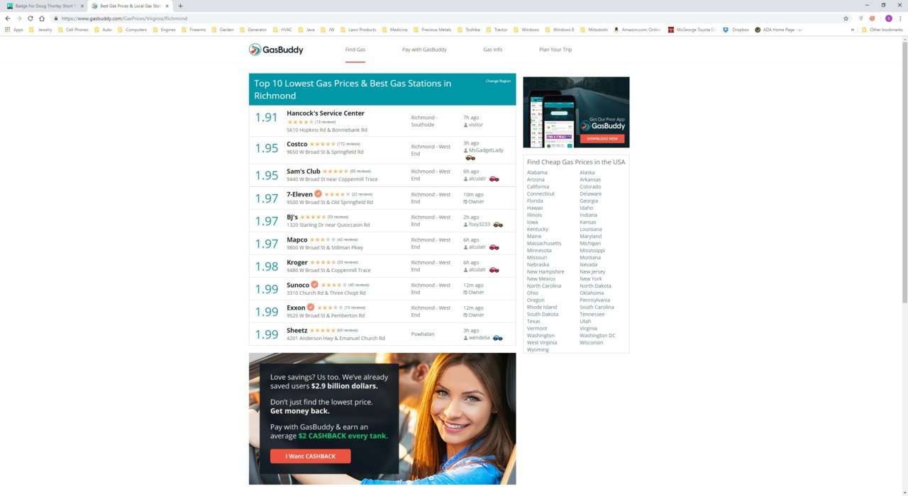The height and width of the screenshot is (496, 908).
Task: Open the Other bookmarks folder
Action: coord(882,30)
